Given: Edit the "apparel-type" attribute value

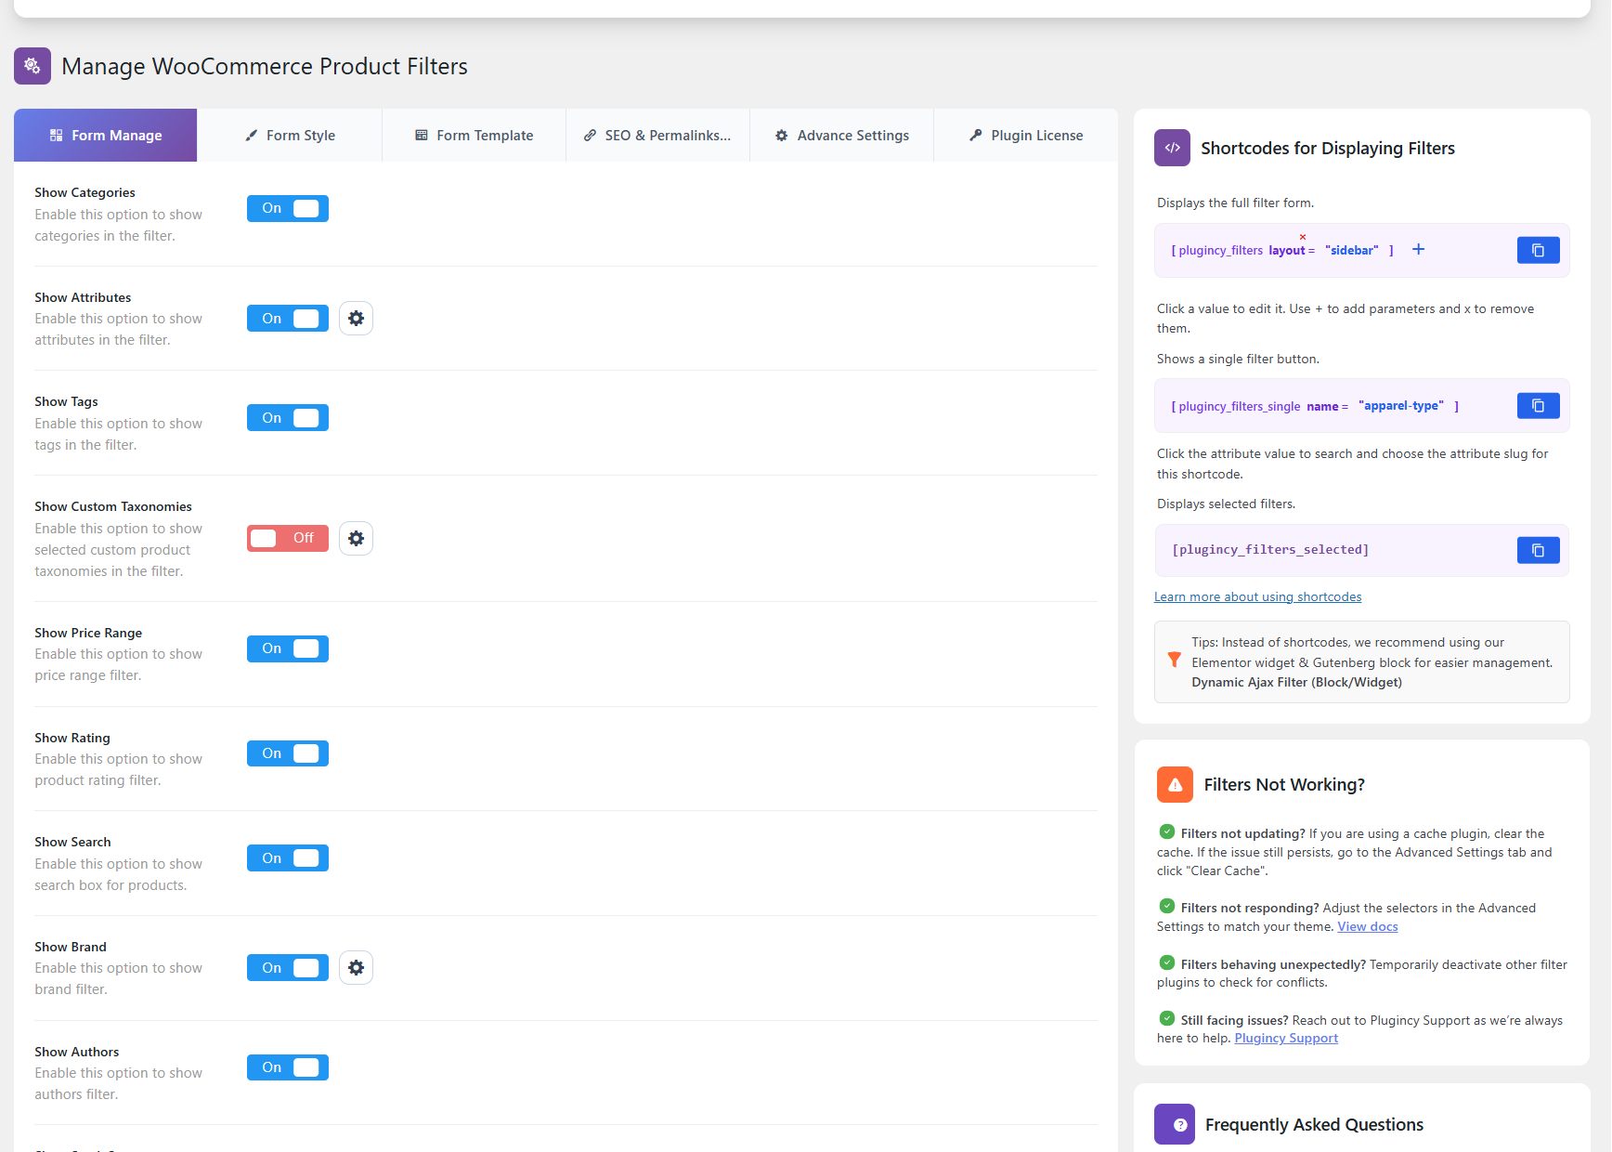Looking at the screenshot, I should [1400, 406].
